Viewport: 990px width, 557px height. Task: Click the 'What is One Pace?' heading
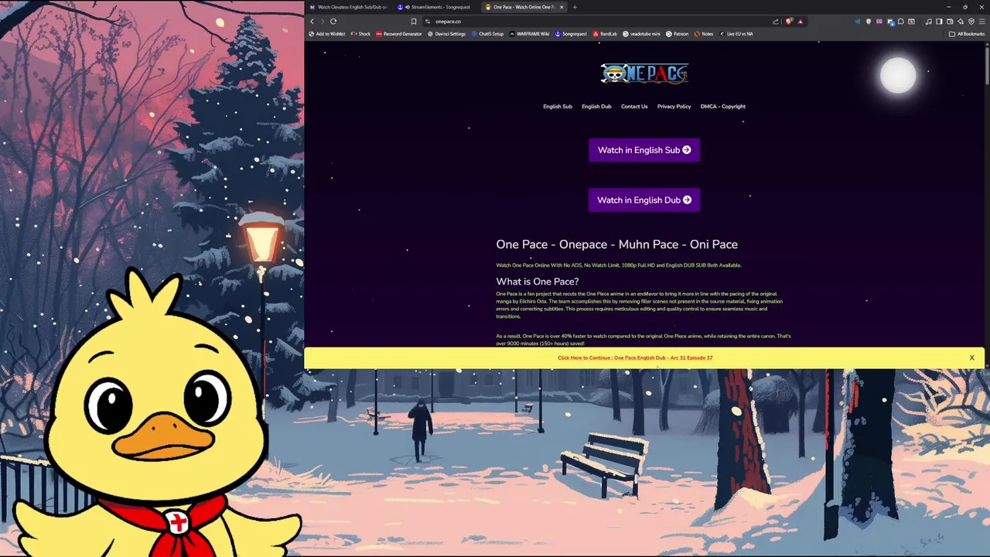[538, 282]
